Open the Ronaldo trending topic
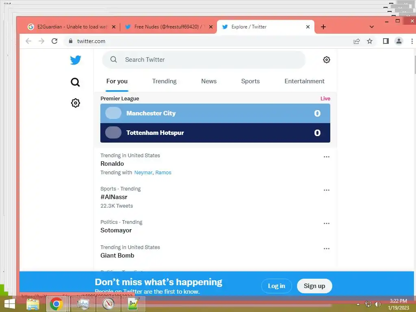 (112, 164)
